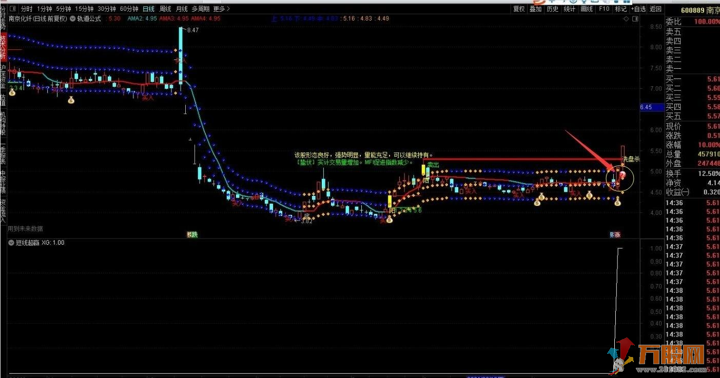
Task: Open the 多周期 multi-period view
Action: coord(200,9)
